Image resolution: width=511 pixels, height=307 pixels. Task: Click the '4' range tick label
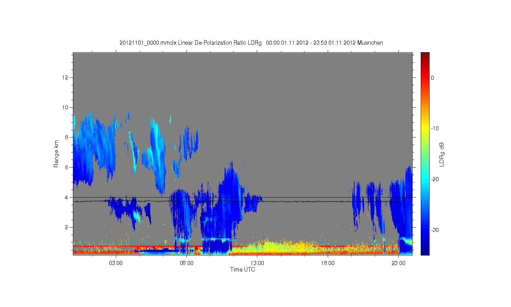pyautogui.click(x=67, y=197)
